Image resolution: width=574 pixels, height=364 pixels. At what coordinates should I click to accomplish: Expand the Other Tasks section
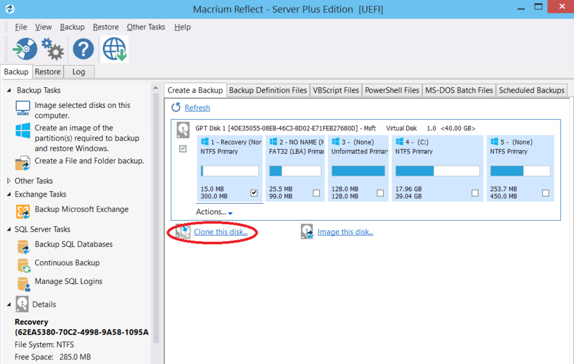pos(9,181)
